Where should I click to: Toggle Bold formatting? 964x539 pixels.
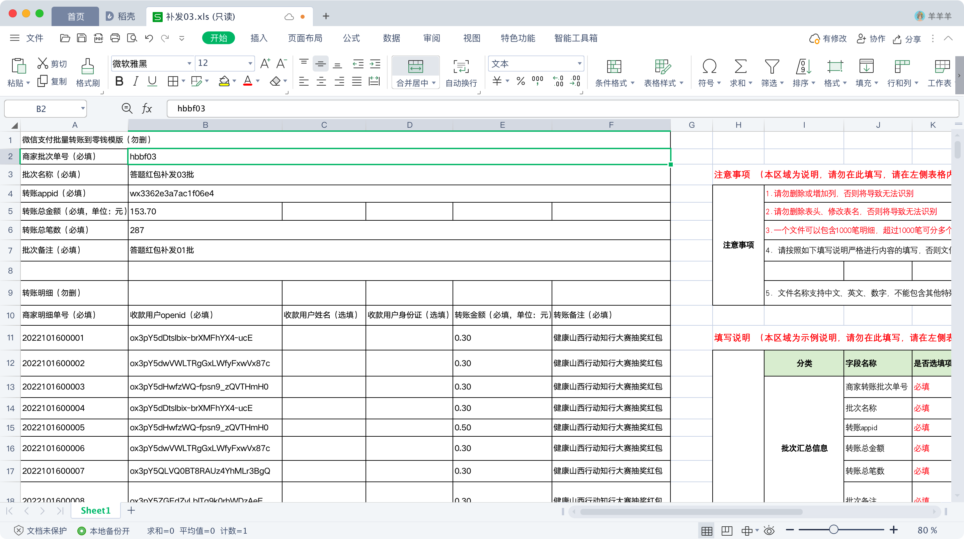119,81
